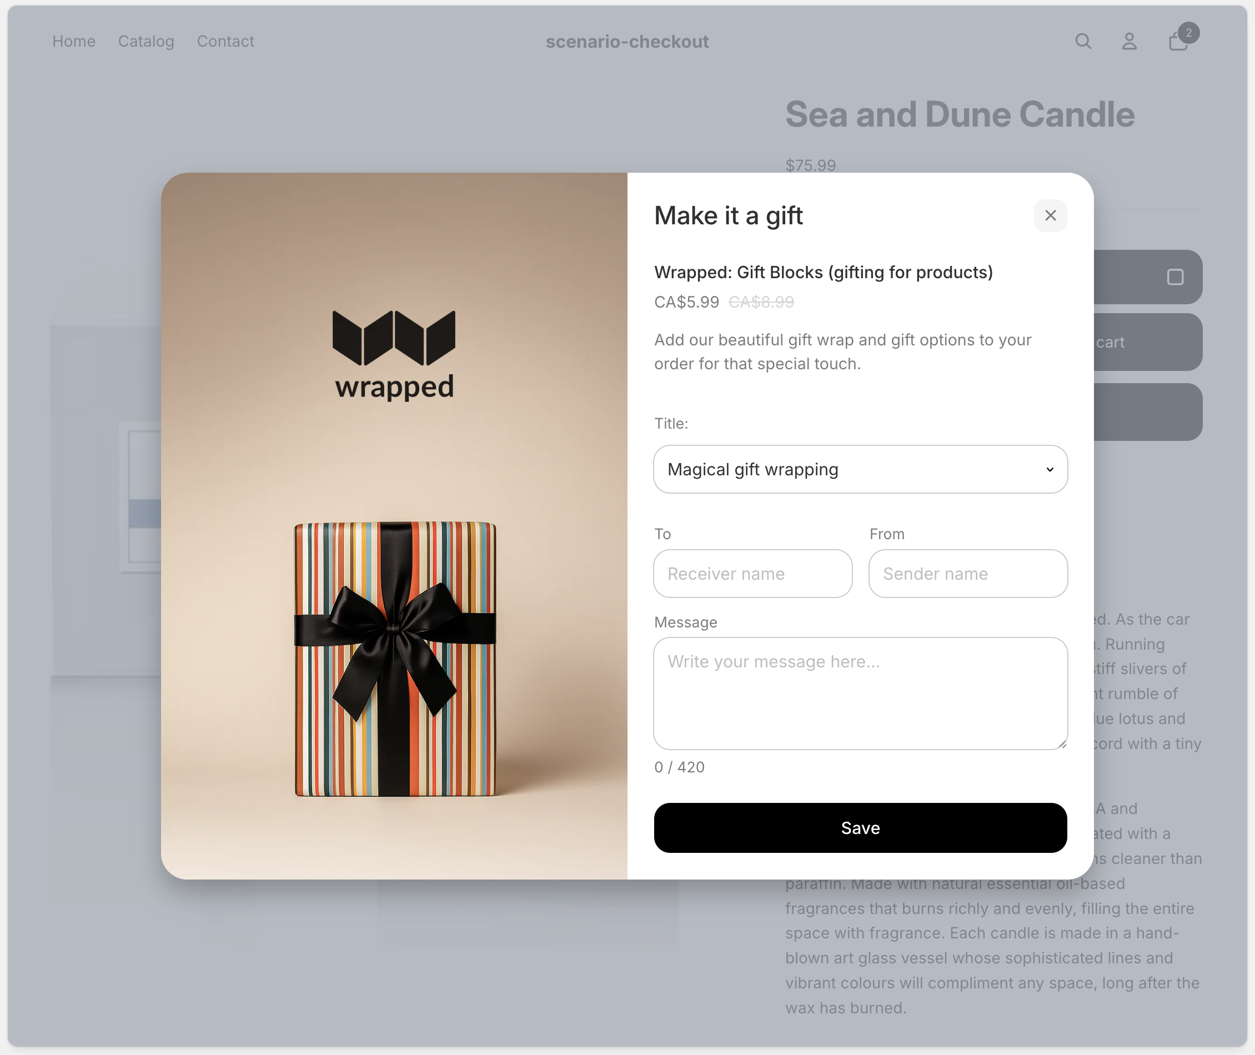Expand the Magical gift wrapping dropdown

coord(860,470)
